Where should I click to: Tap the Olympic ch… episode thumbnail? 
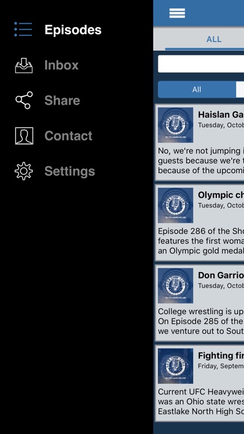pyautogui.click(x=175, y=205)
